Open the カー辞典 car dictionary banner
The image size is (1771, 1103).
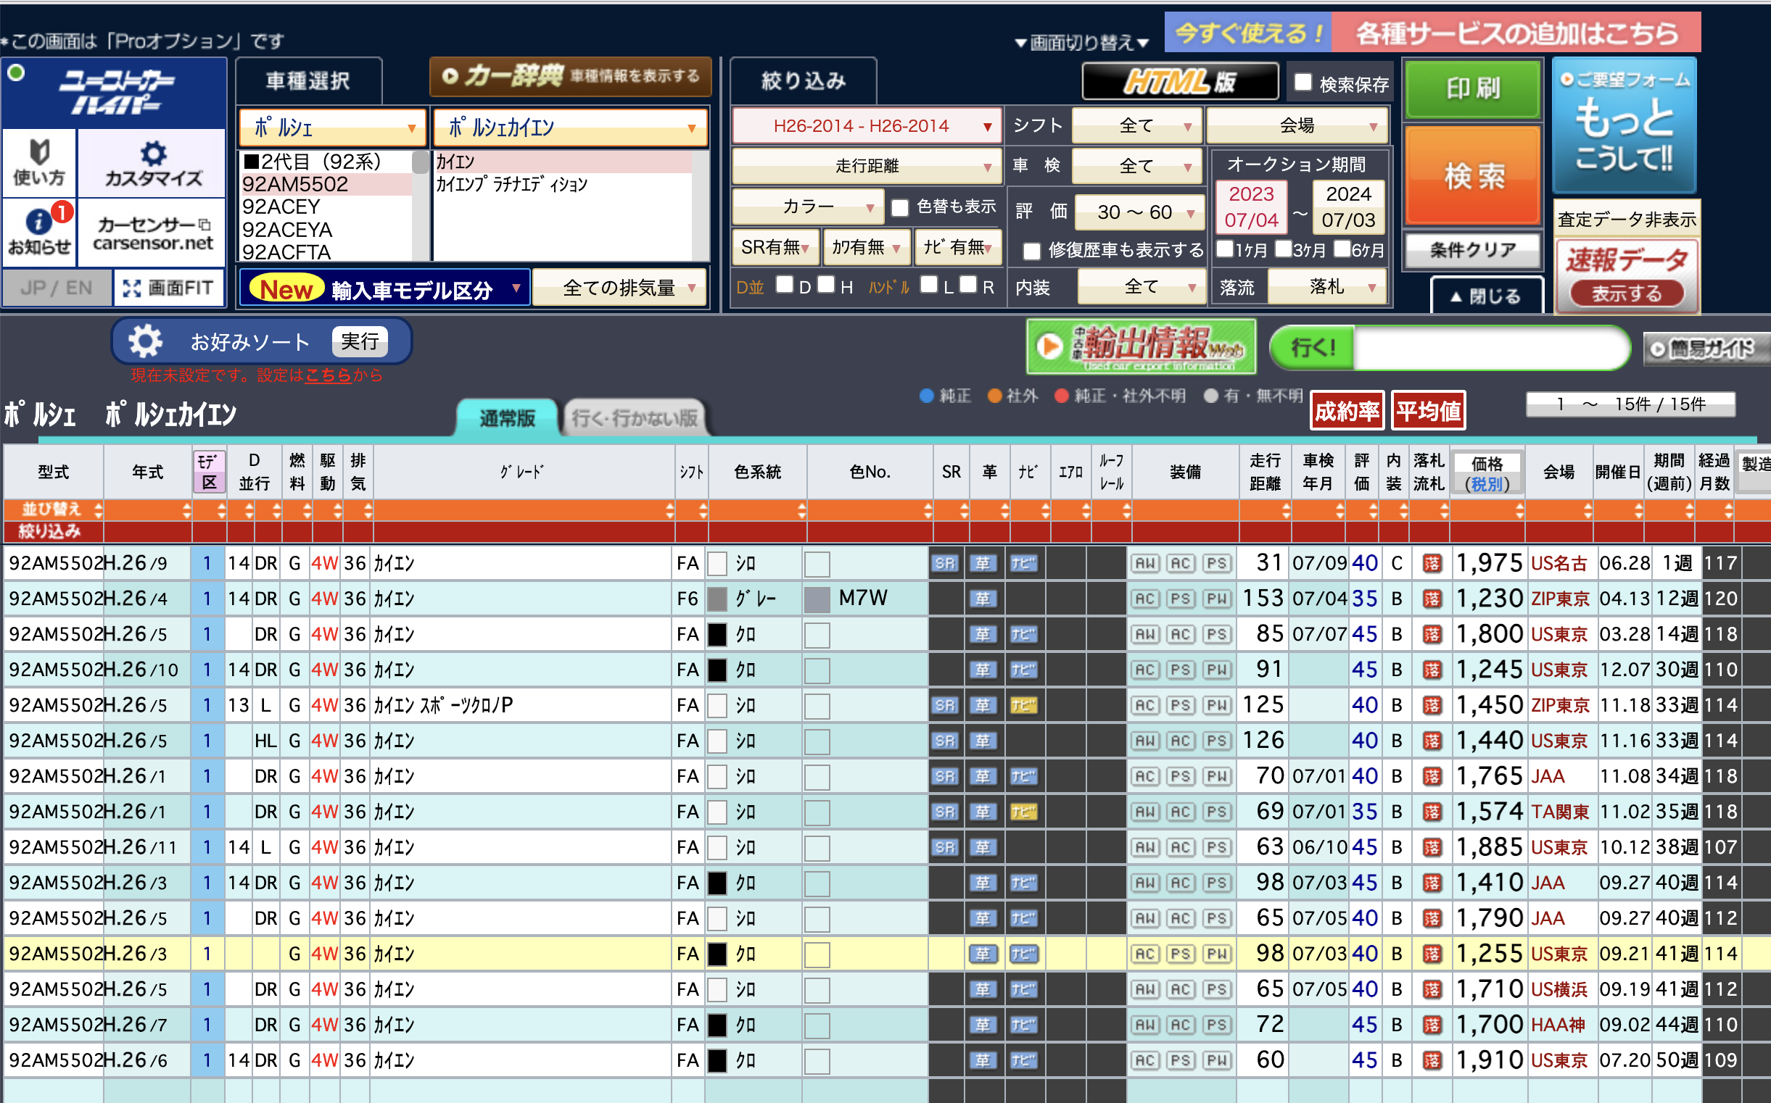(570, 76)
